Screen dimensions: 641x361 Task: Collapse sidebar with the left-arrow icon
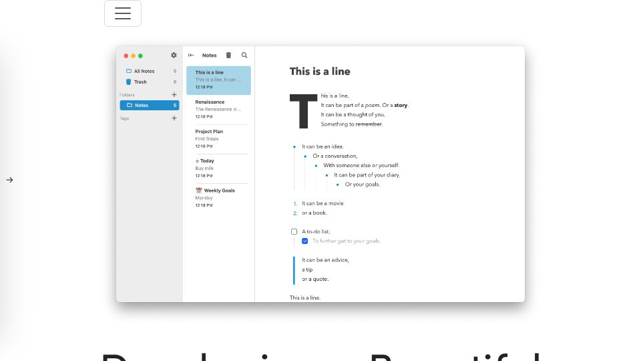coord(191,55)
